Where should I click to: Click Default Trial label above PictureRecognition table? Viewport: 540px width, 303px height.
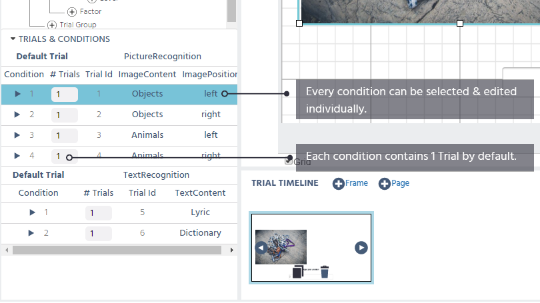point(42,57)
